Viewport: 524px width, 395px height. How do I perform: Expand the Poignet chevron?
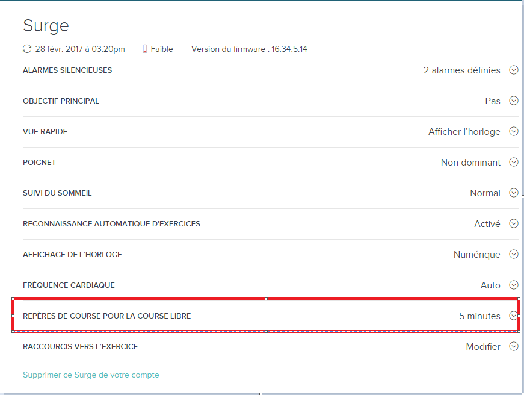click(x=514, y=162)
